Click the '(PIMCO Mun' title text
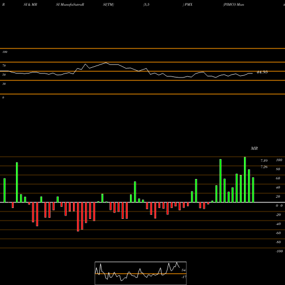285x285 pixels. point(234,5)
